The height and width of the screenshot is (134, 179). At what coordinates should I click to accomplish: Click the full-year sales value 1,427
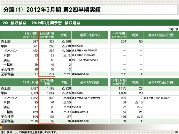click(34, 88)
